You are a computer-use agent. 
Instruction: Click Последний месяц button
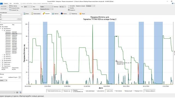tap(14, 8)
